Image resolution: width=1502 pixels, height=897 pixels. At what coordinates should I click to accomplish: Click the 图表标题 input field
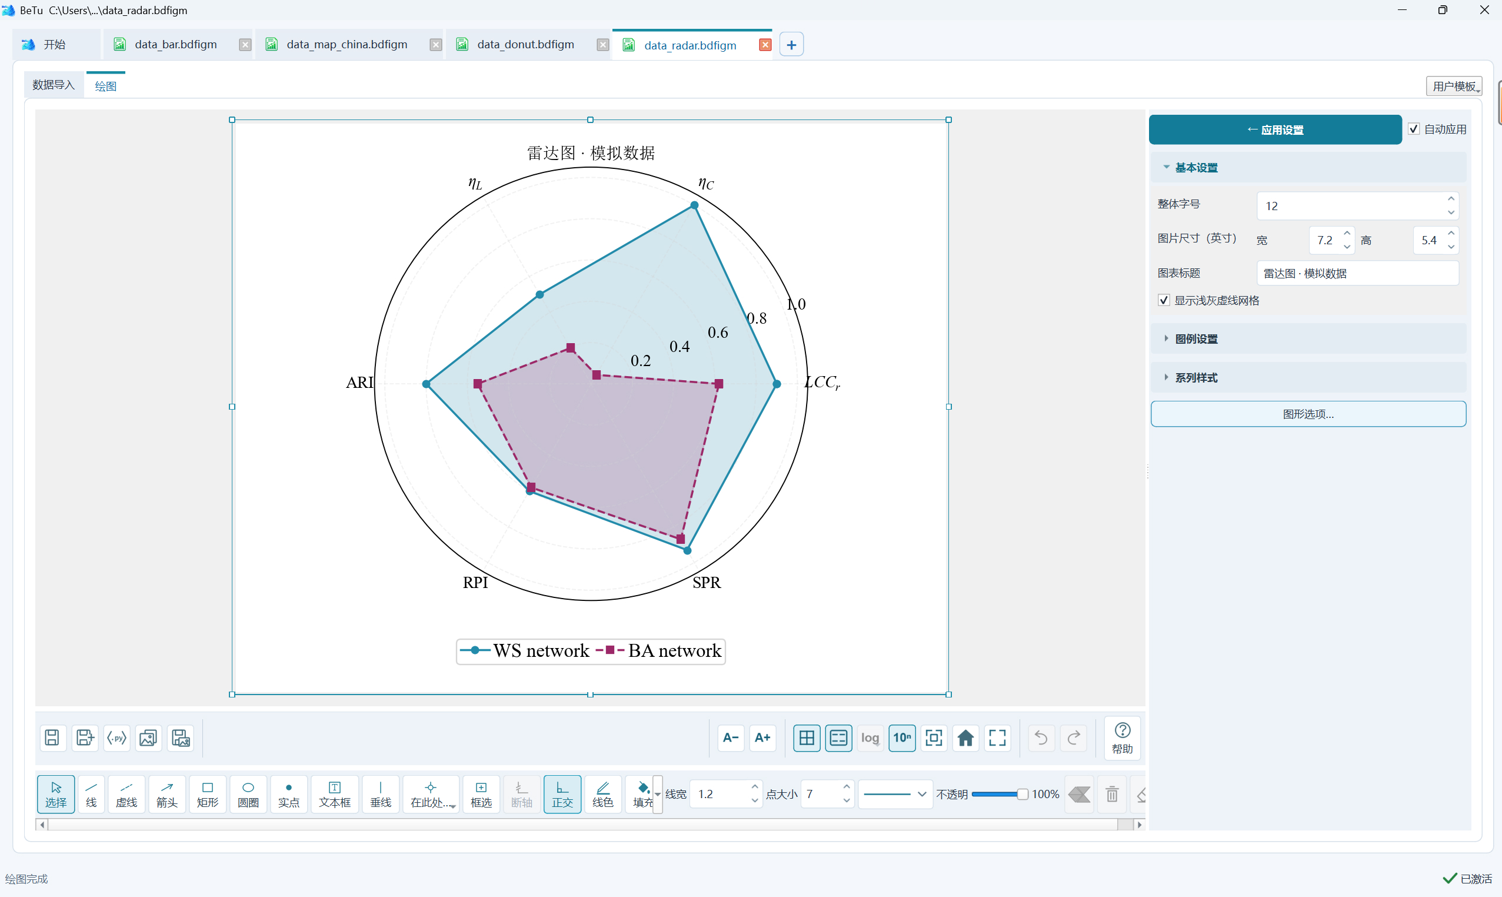pyautogui.click(x=1358, y=273)
